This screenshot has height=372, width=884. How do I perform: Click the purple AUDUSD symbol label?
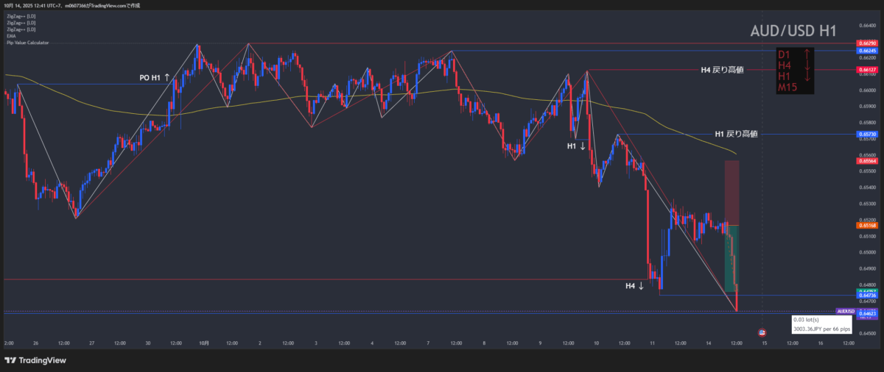point(846,311)
